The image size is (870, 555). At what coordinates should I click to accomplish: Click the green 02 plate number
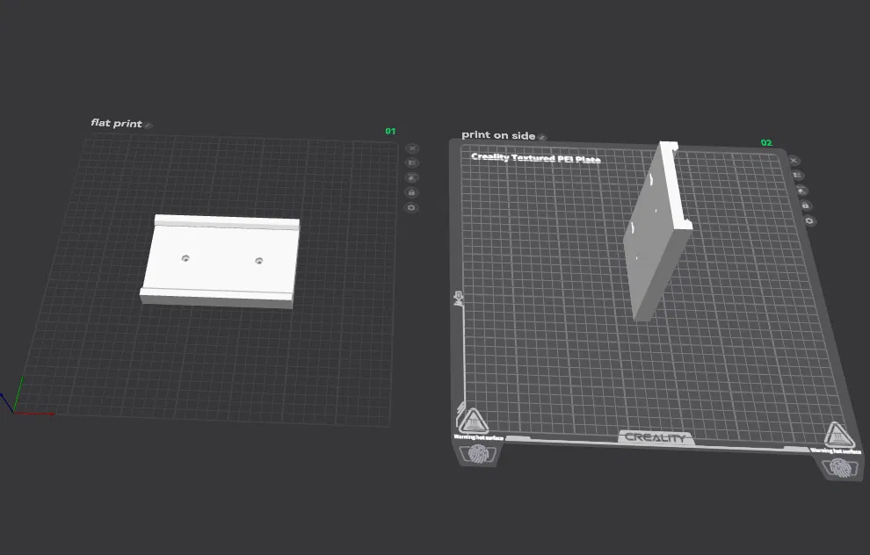(766, 143)
